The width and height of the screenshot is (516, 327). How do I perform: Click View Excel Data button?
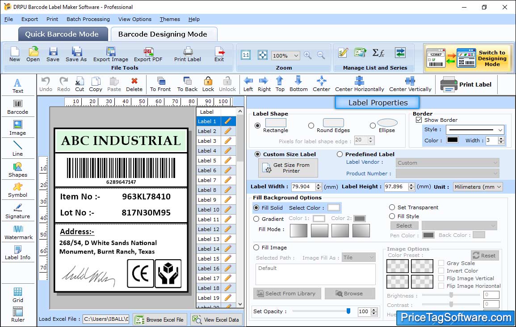coord(216,320)
